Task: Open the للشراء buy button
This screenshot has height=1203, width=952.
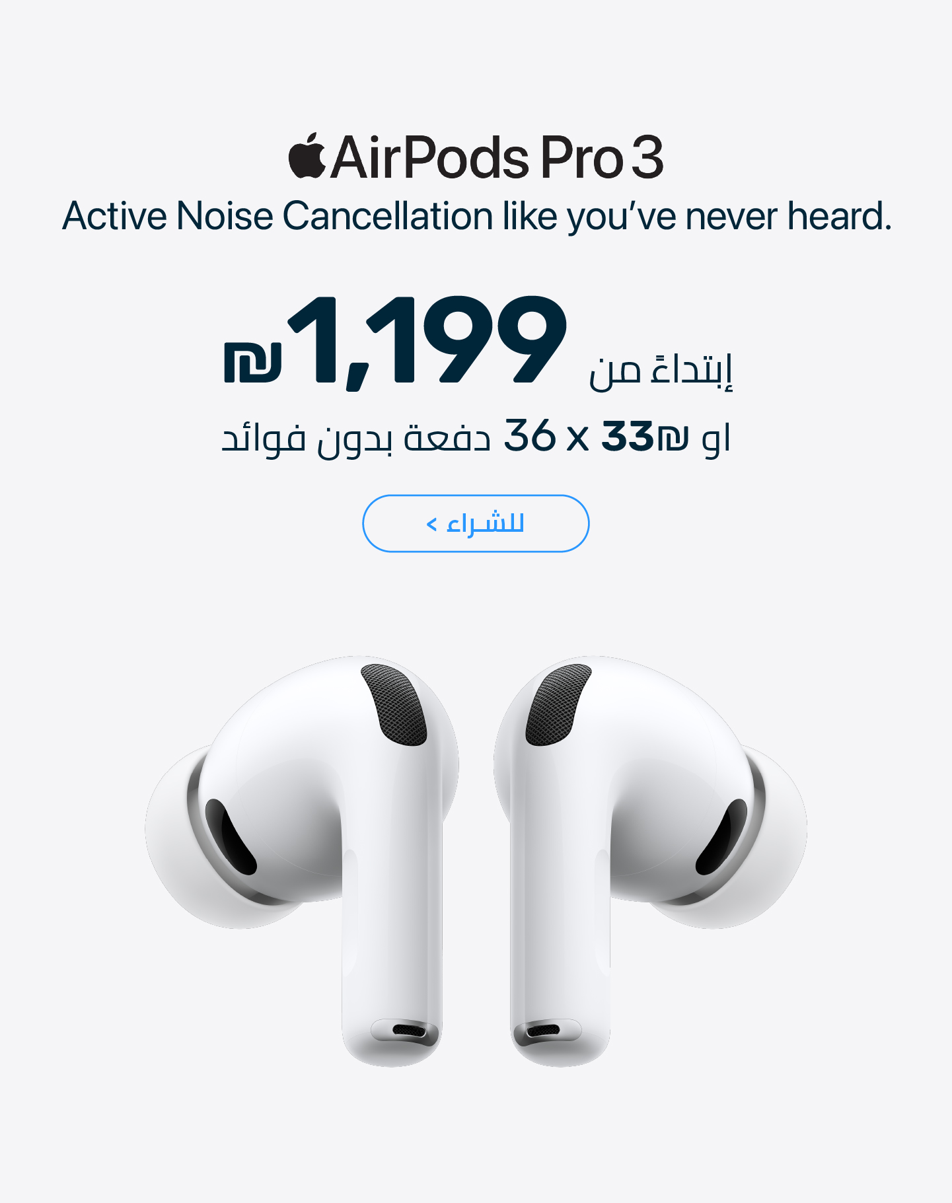Action: point(476,523)
